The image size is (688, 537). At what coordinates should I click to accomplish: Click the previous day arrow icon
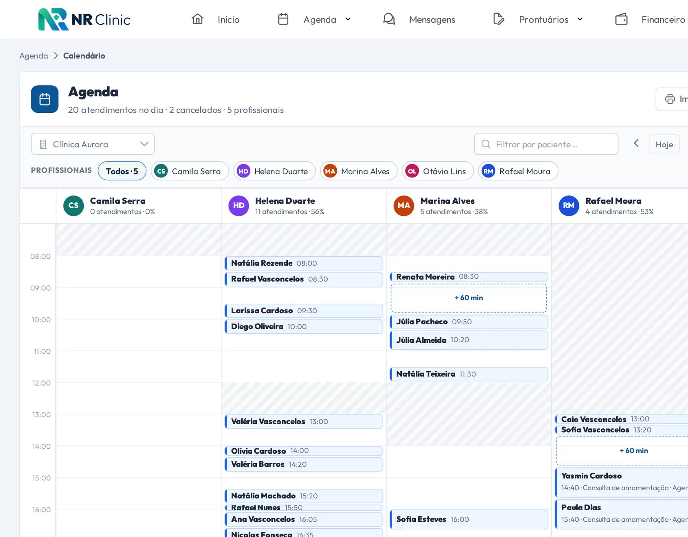[636, 143]
